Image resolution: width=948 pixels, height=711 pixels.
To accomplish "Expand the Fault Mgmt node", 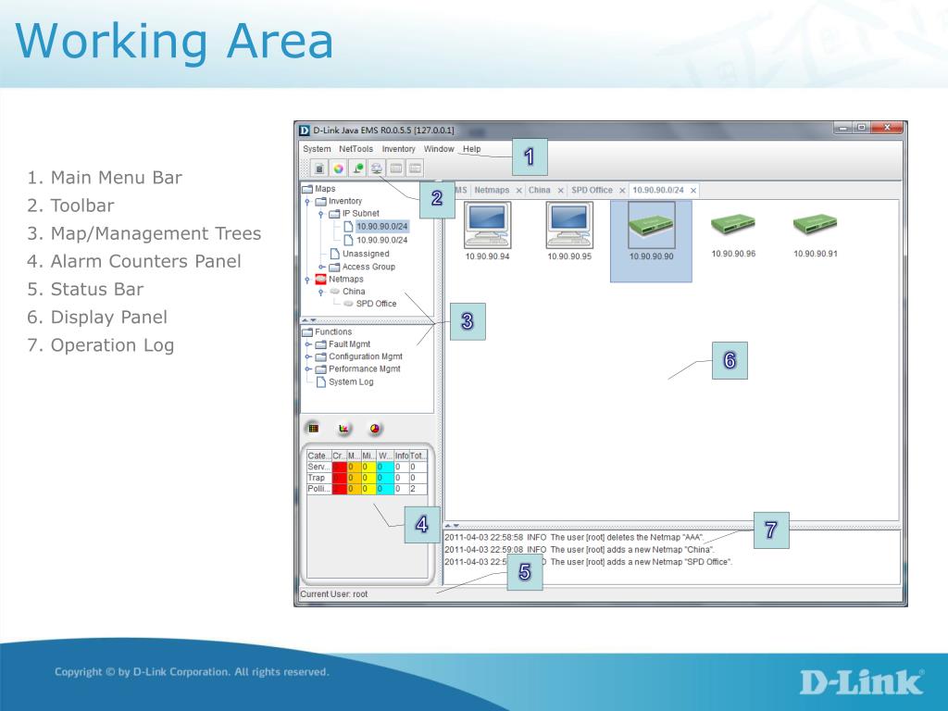I will pos(307,344).
